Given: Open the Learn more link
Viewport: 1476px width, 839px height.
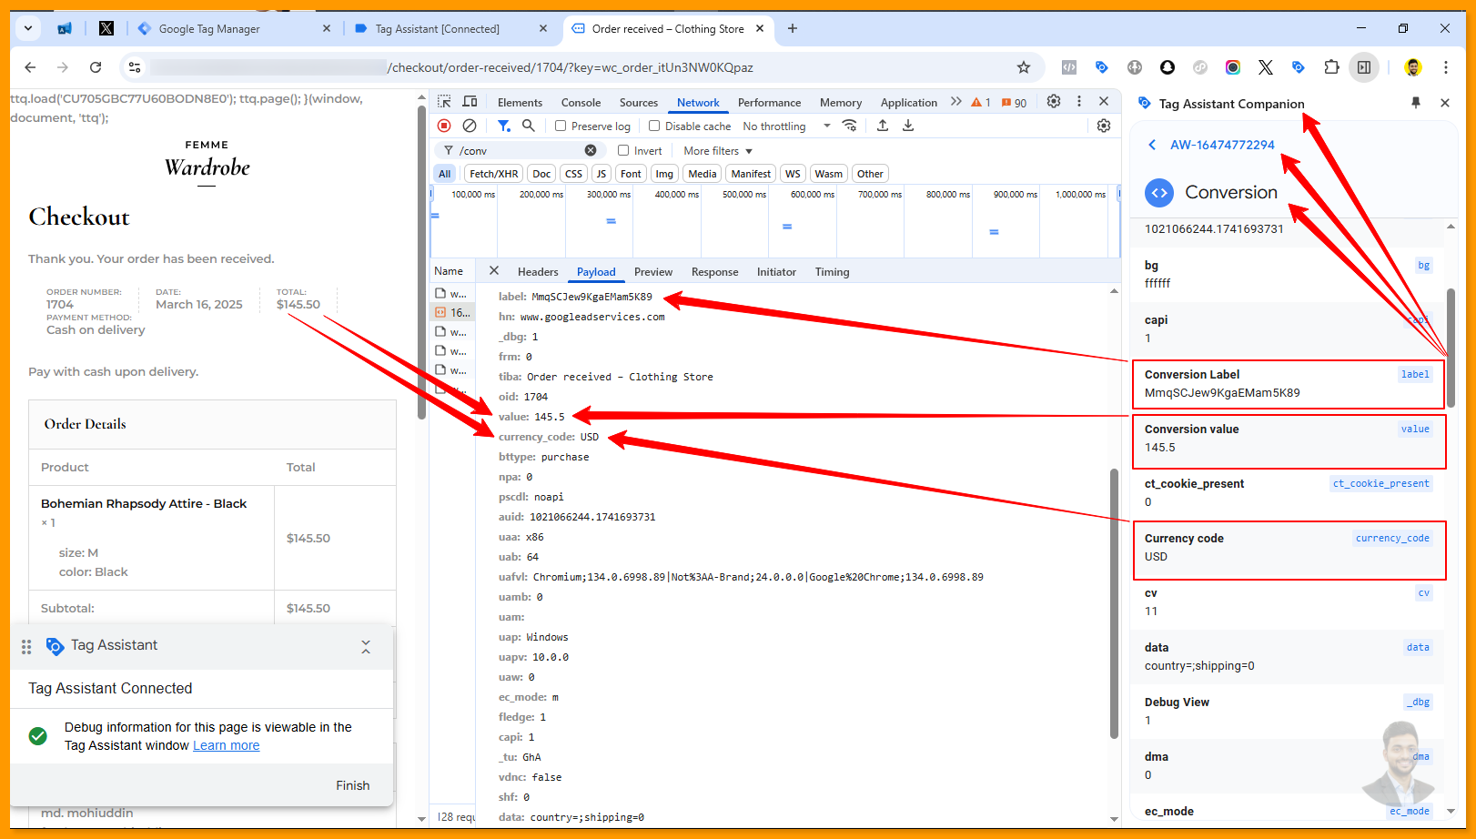Looking at the screenshot, I should tap(226, 745).
